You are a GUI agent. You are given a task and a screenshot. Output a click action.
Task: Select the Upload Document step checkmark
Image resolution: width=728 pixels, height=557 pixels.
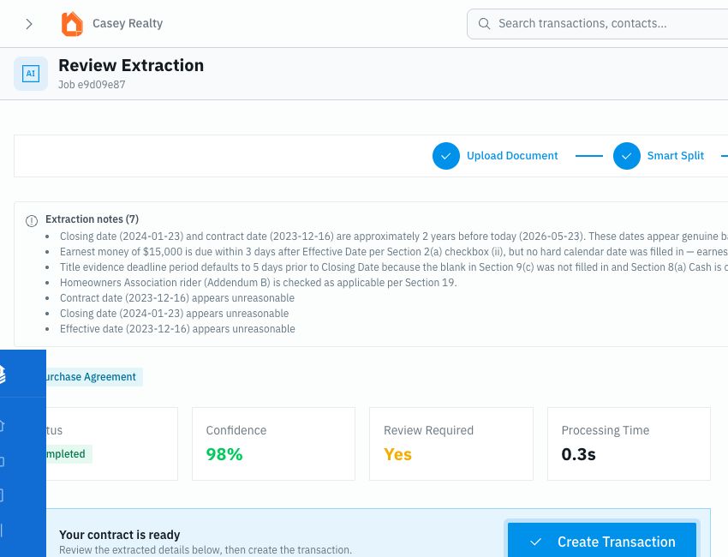[445, 156]
